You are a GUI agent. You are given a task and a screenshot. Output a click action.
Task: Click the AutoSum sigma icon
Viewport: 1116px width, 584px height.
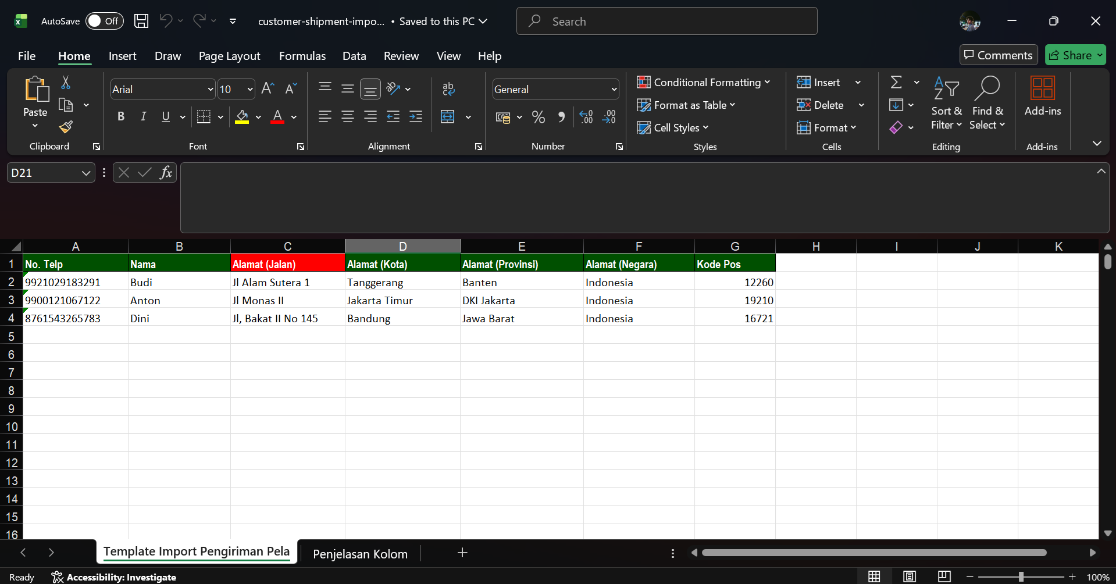pos(896,83)
